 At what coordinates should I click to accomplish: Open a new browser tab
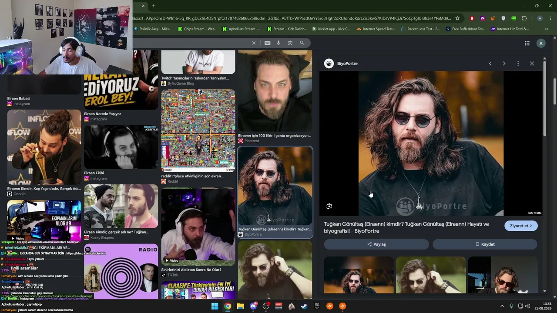pyautogui.click(x=154, y=6)
